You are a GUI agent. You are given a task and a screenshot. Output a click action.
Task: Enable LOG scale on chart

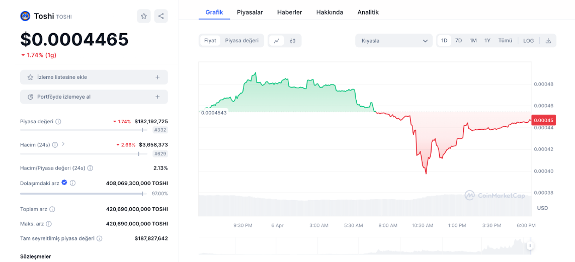tap(528, 41)
